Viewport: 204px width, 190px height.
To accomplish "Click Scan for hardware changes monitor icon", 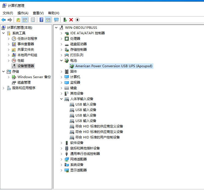I will coord(56,20).
